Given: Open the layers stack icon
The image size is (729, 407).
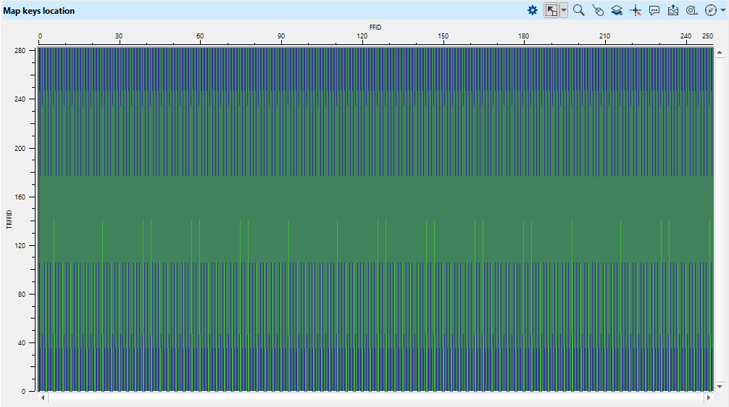Looking at the screenshot, I should [617, 10].
